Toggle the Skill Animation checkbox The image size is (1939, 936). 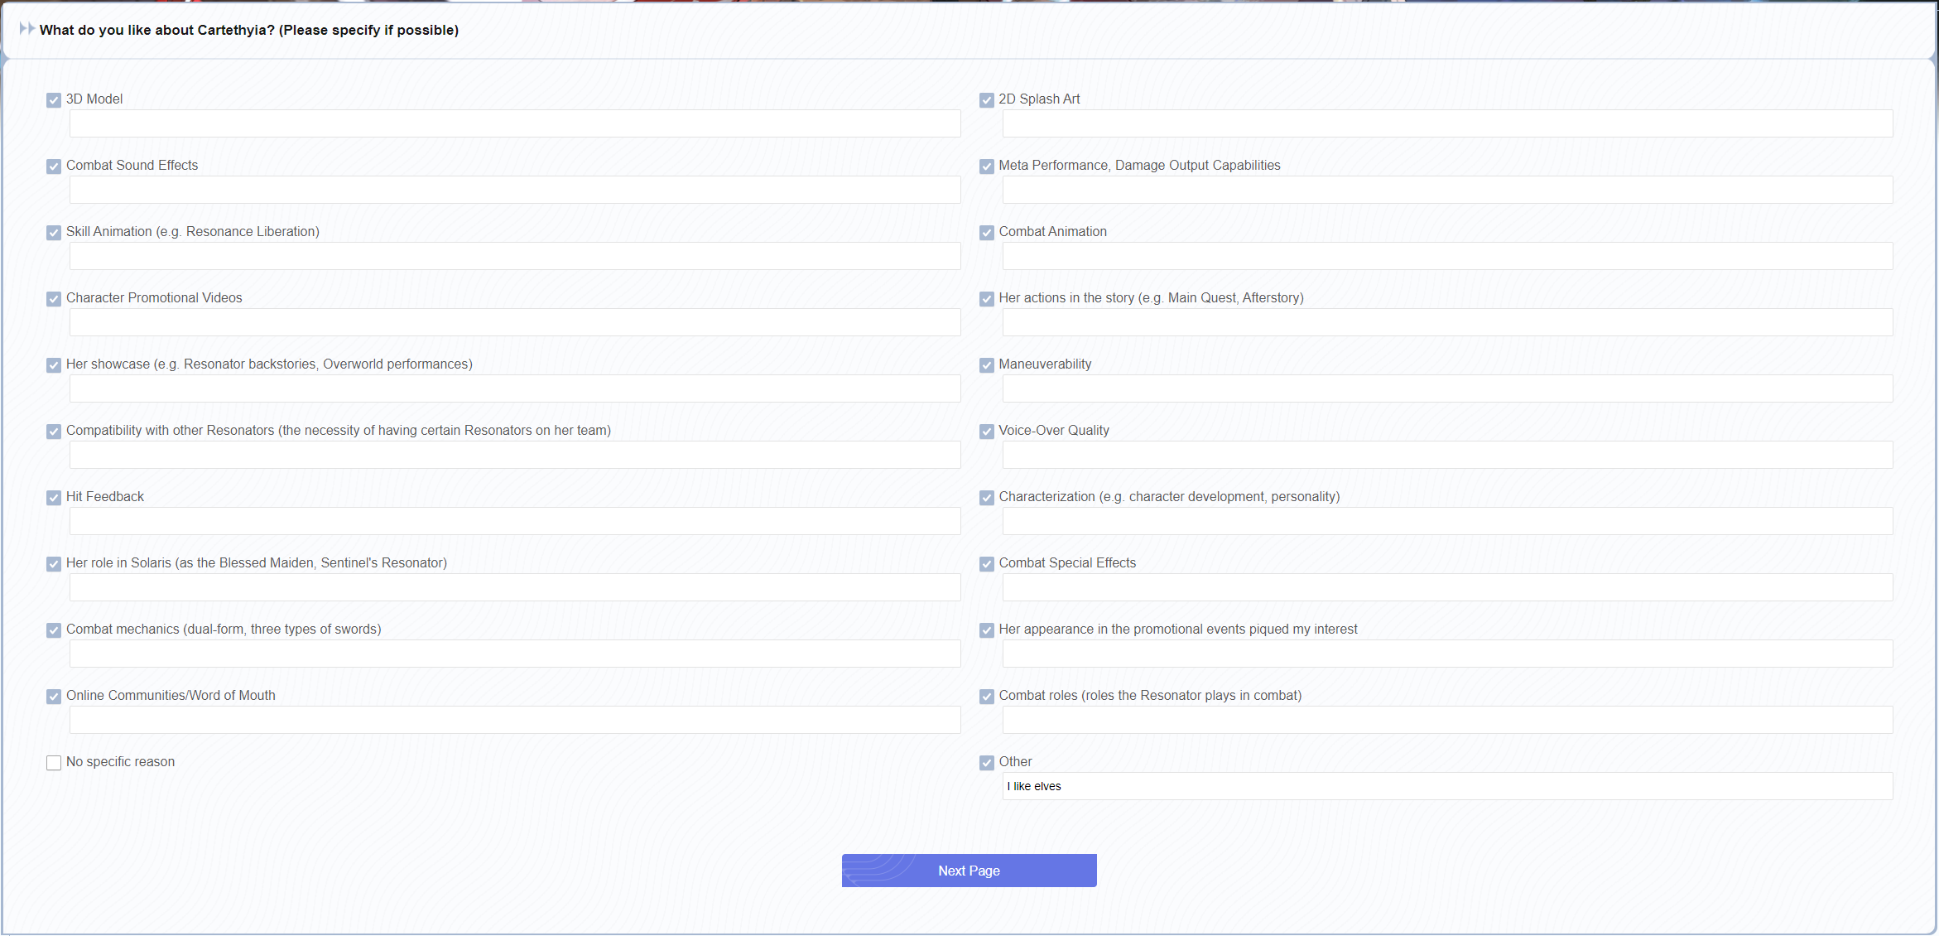(x=54, y=233)
